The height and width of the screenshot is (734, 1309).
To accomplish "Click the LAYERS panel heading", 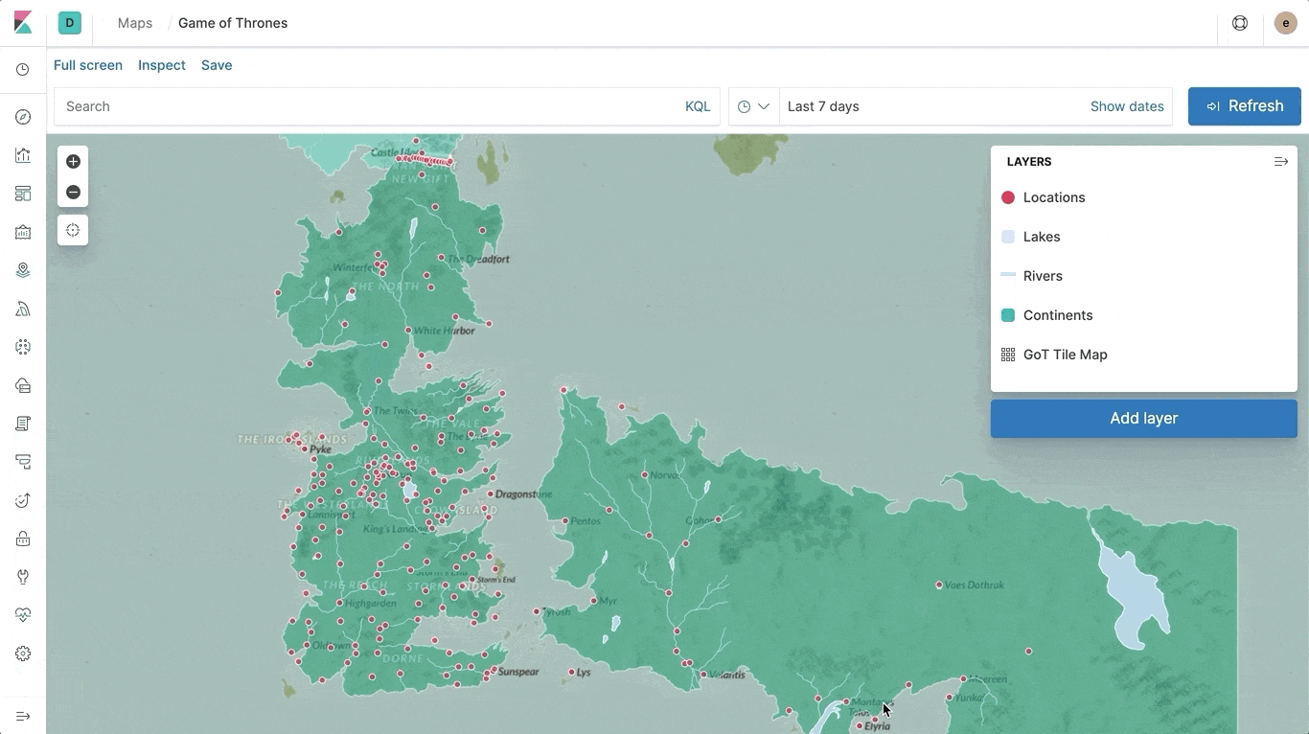I will (1029, 162).
